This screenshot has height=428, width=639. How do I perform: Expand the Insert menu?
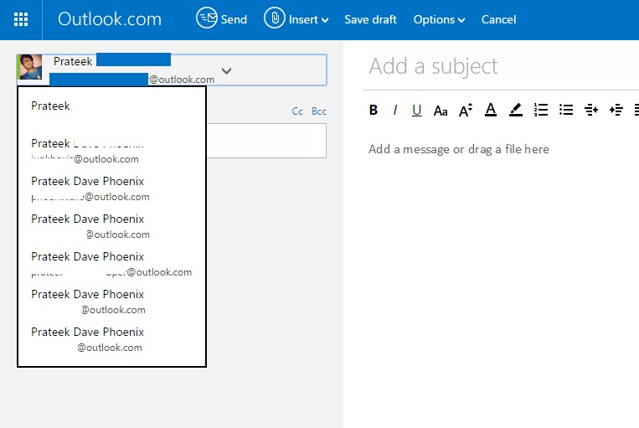coord(308,19)
